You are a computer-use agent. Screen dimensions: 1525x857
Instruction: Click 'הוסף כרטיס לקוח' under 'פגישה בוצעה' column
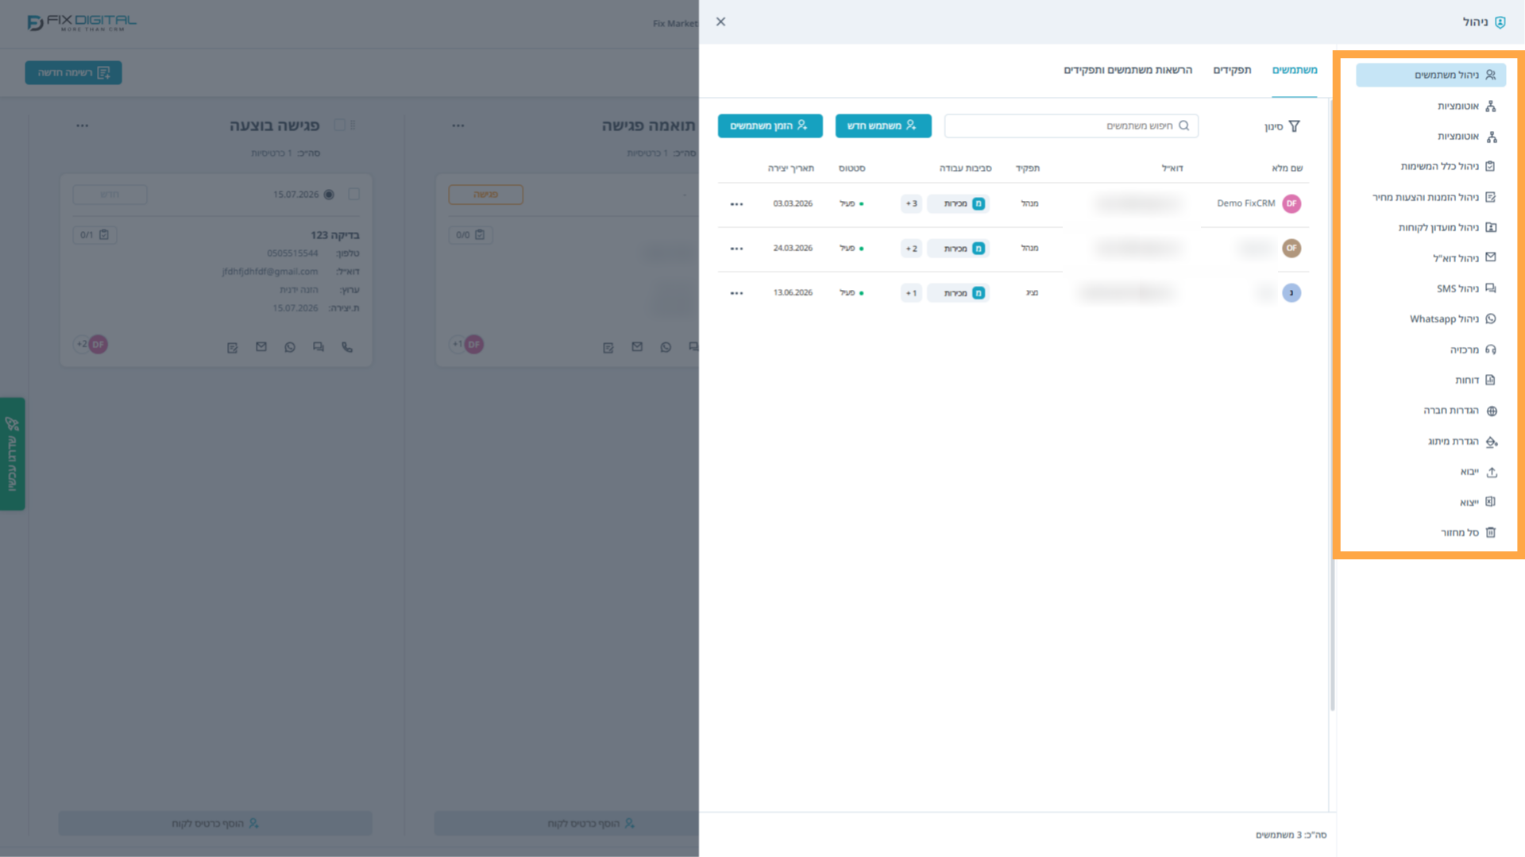coord(215,823)
